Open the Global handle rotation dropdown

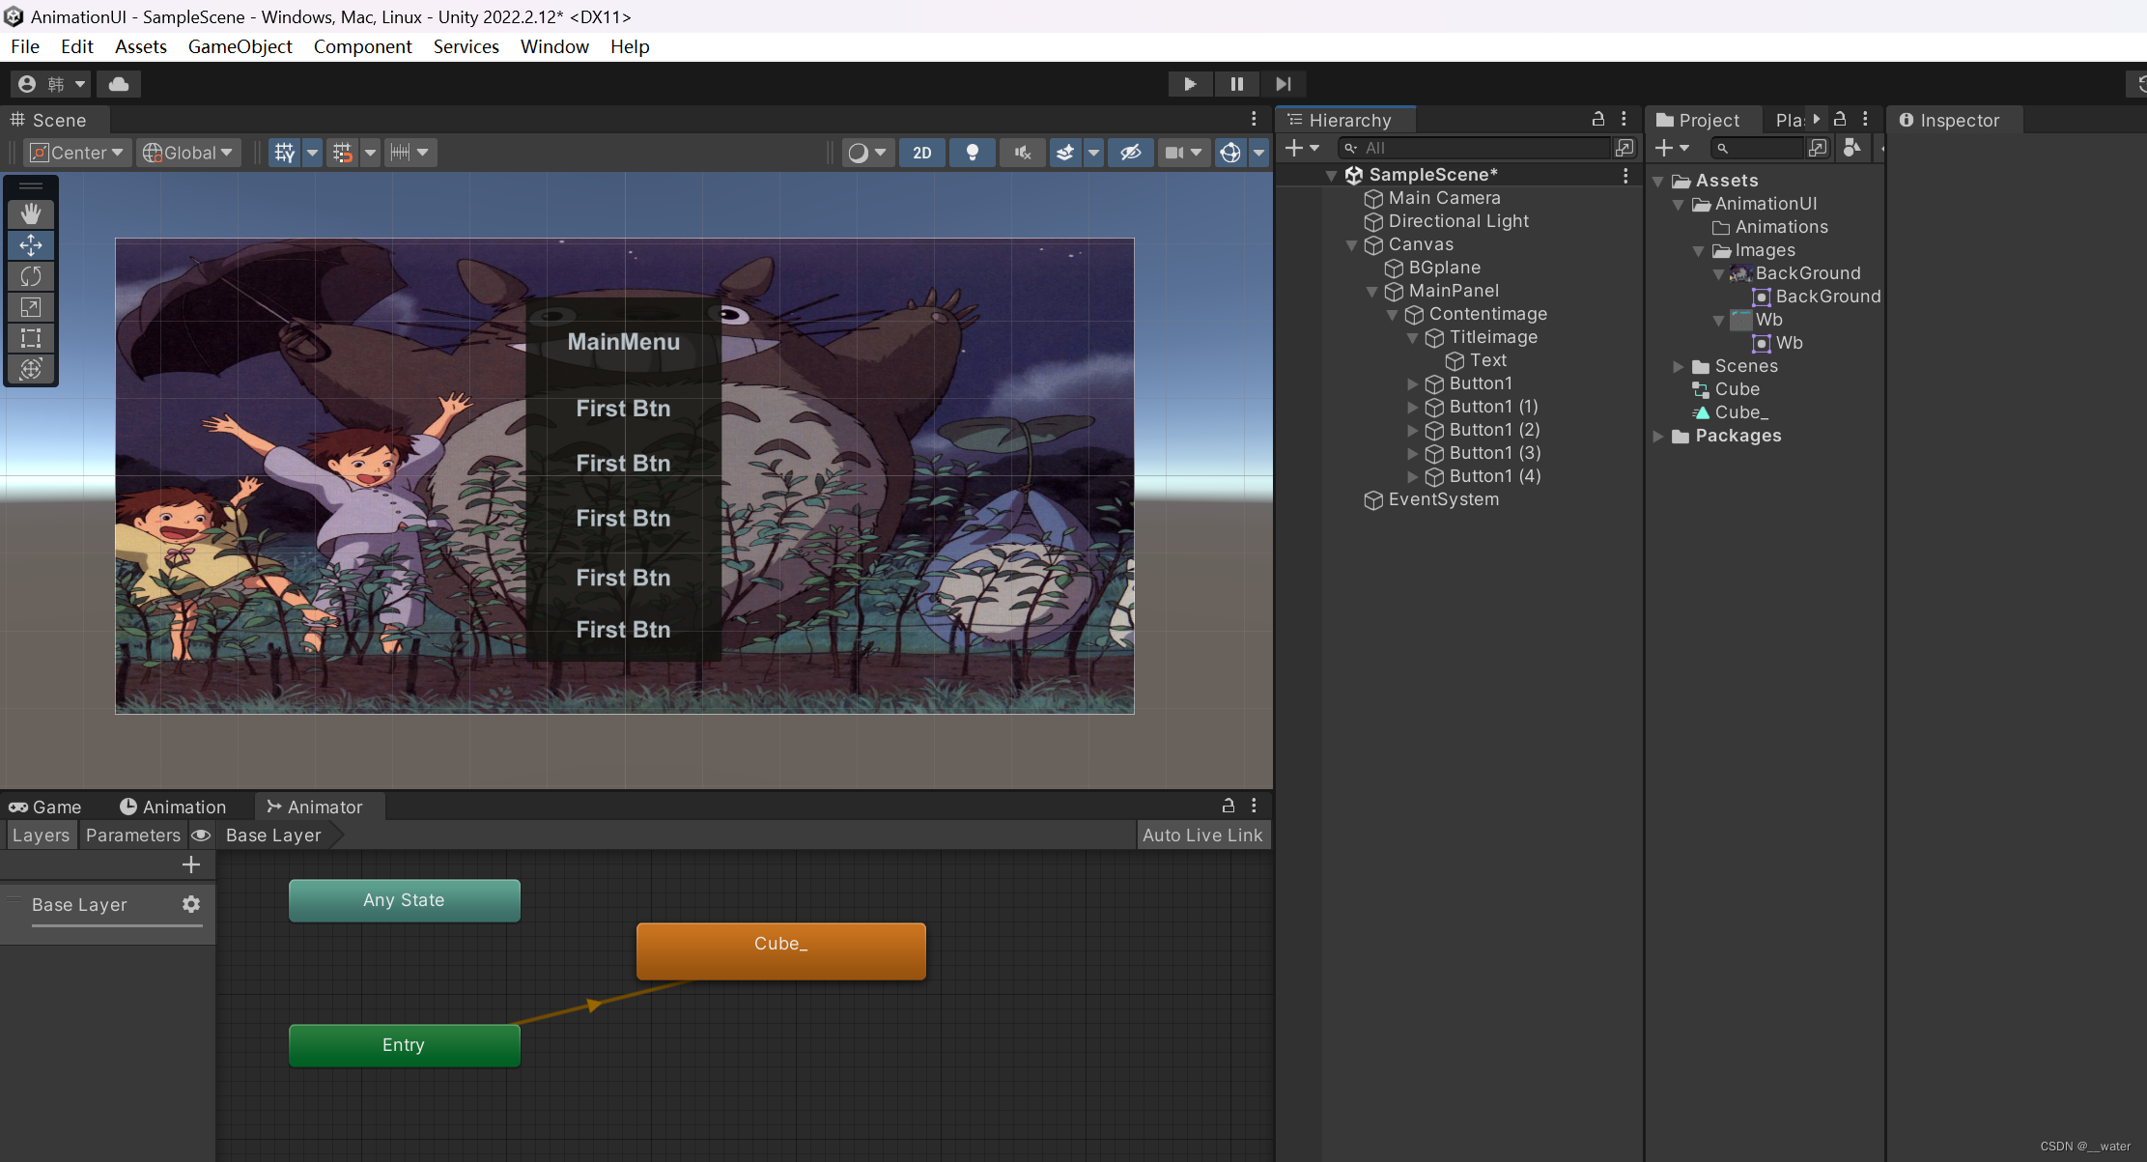pos(188,153)
